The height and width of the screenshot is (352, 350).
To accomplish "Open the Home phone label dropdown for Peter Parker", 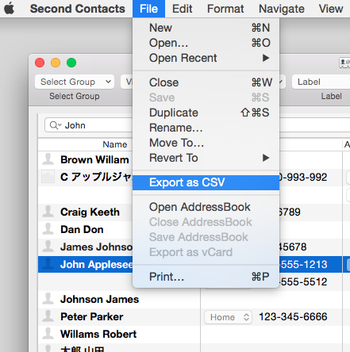I will point(228,317).
